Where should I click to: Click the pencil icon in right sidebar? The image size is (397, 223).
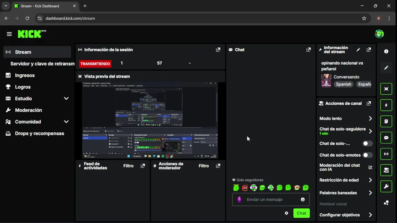pos(386,68)
